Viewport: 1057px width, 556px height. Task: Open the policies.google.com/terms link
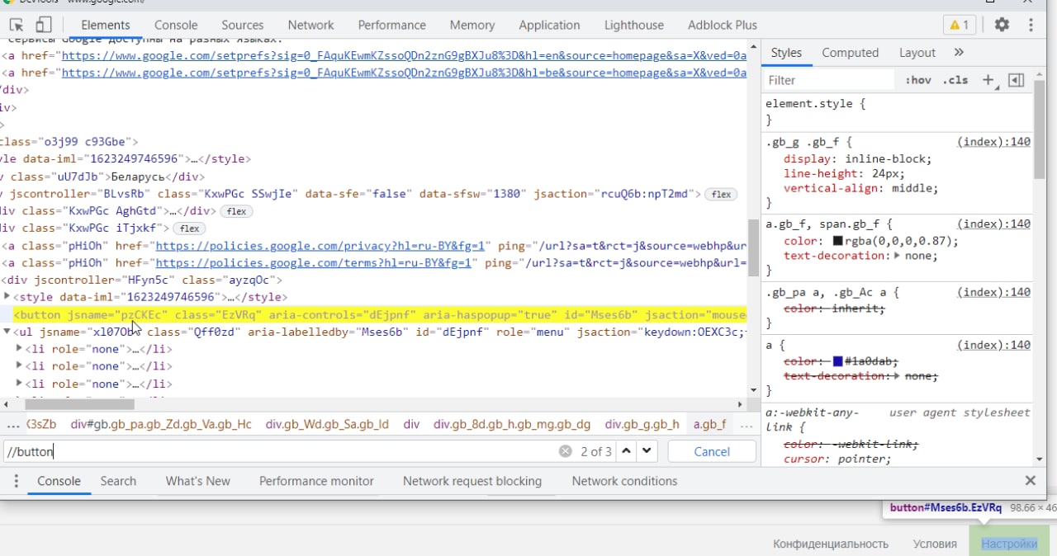(314, 263)
